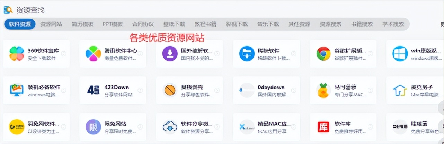The width and height of the screenshot is (444, 144).
Task: Click the 腾讯软件中心 title link
Action: [121, 51]
